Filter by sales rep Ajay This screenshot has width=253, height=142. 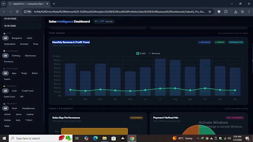pyautogui.click(x=14, y=73)
